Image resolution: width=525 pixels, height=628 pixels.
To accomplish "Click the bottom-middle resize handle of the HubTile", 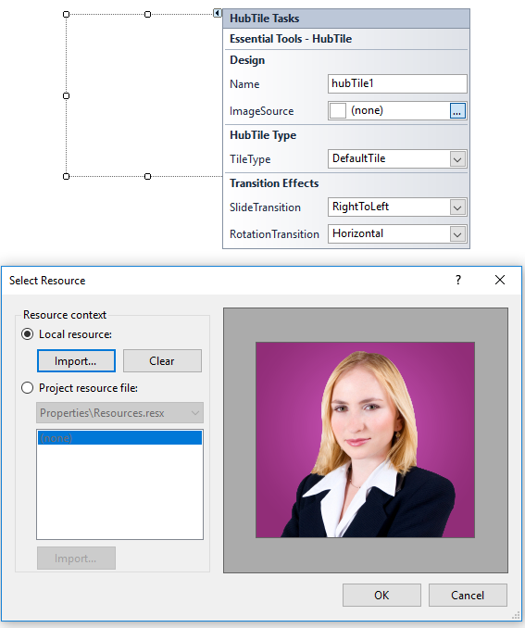I will point(148,176).
